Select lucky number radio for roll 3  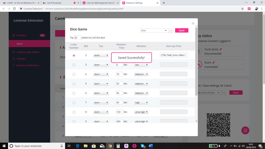pyautogui.click(x=74, y=65)
